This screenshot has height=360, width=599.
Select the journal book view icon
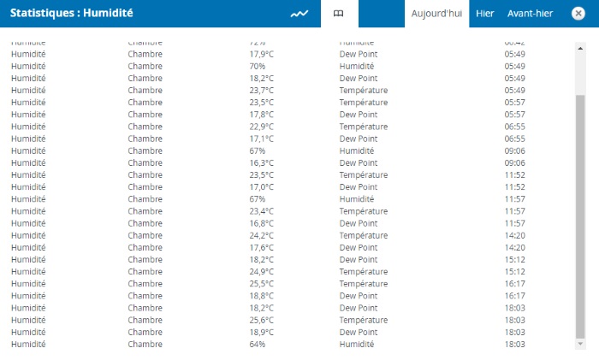coord(339,14)
